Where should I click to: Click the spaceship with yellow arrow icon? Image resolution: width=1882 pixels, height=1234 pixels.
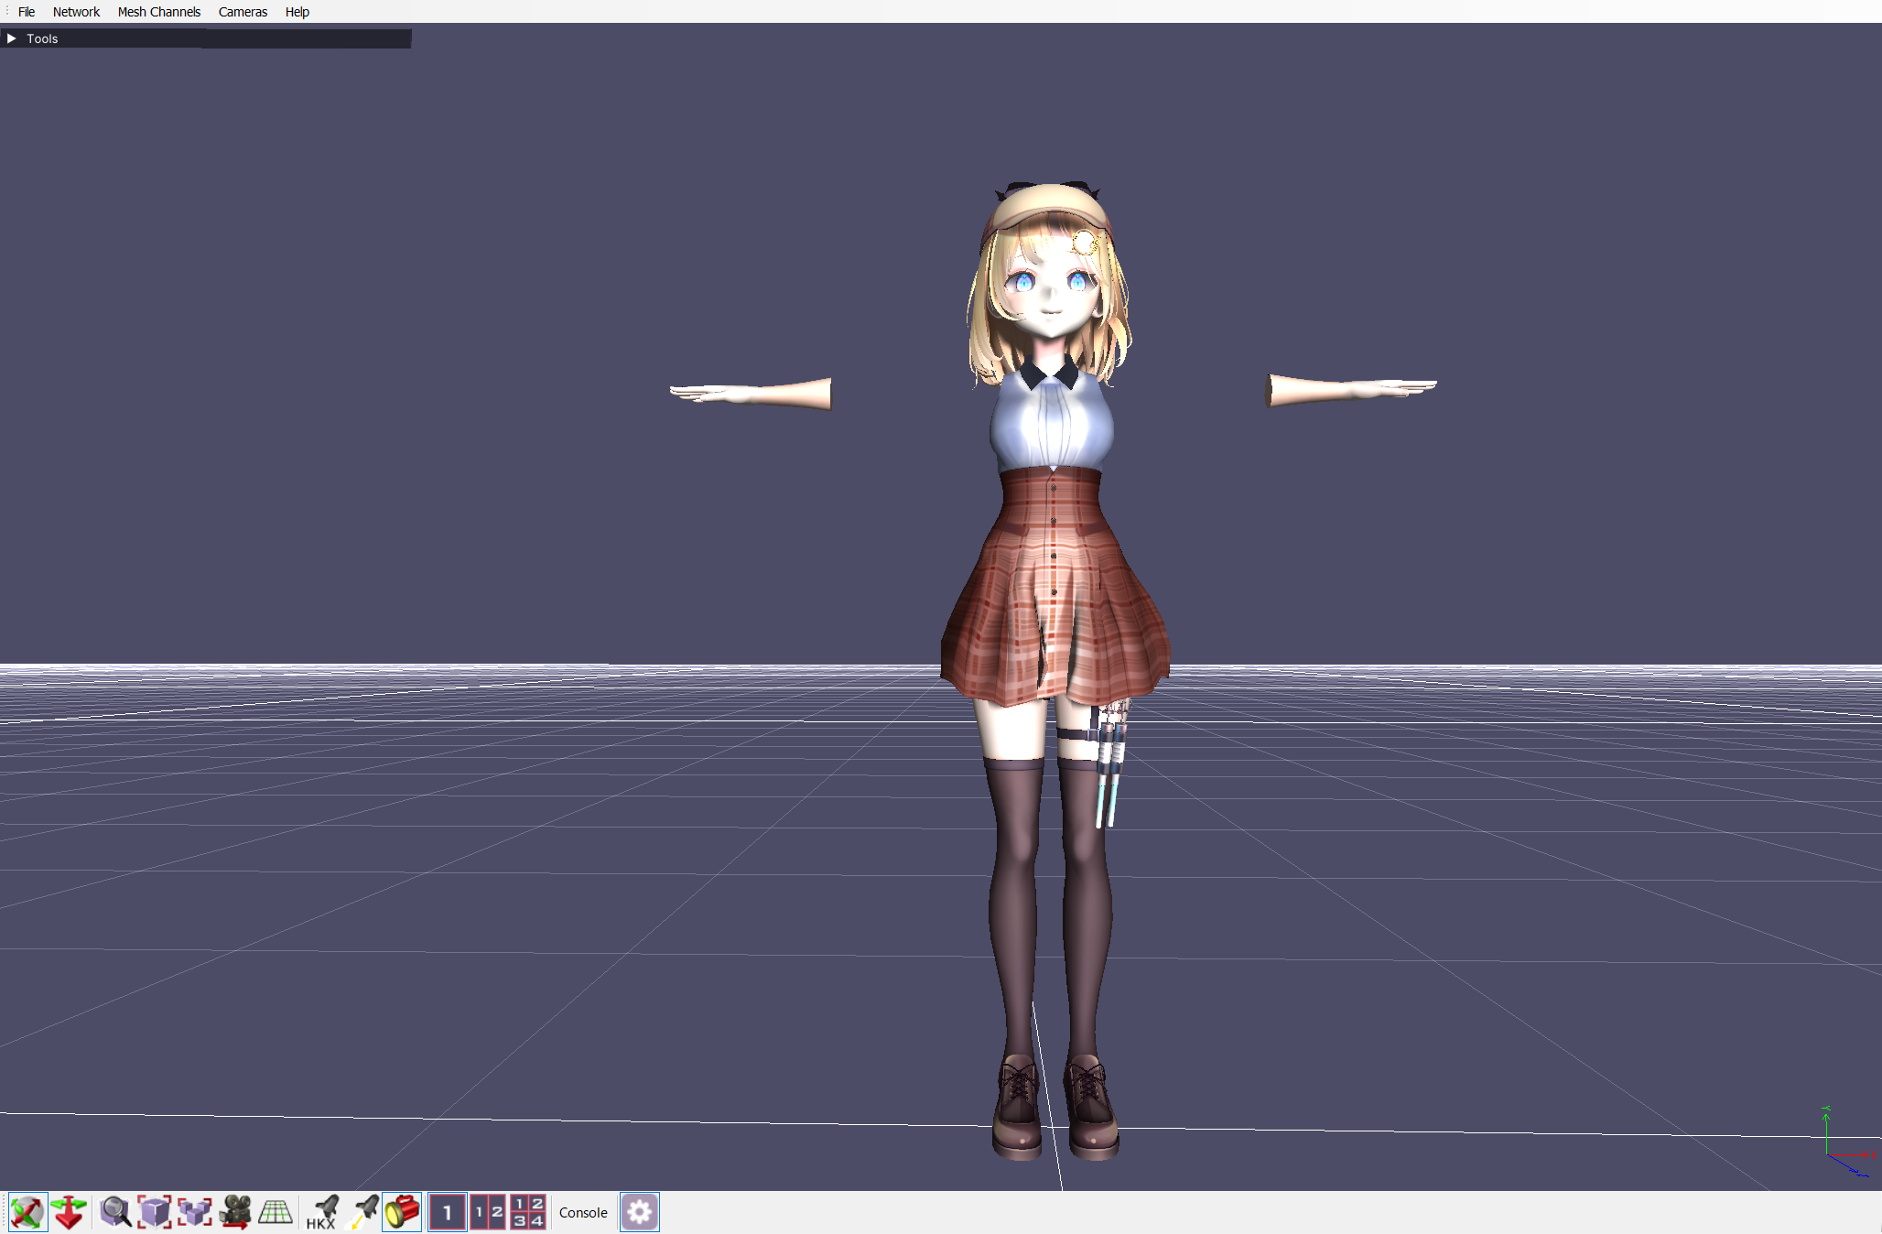362,1212
